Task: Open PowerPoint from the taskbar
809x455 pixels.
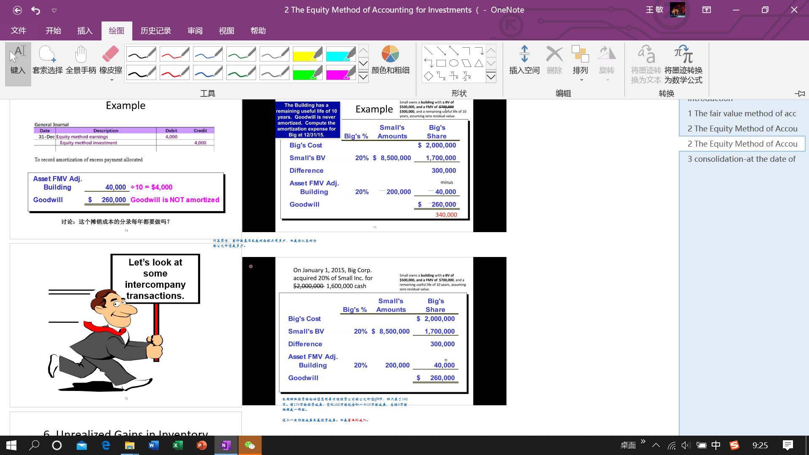Action: [x=202, y=445]
